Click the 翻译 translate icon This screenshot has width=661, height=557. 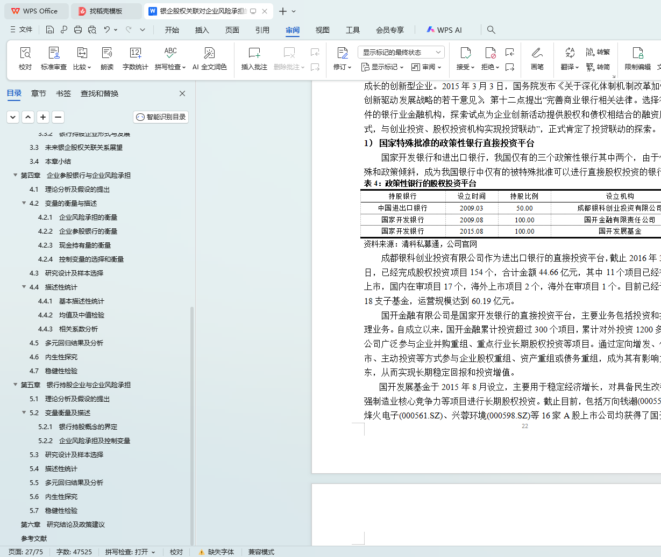570,53
